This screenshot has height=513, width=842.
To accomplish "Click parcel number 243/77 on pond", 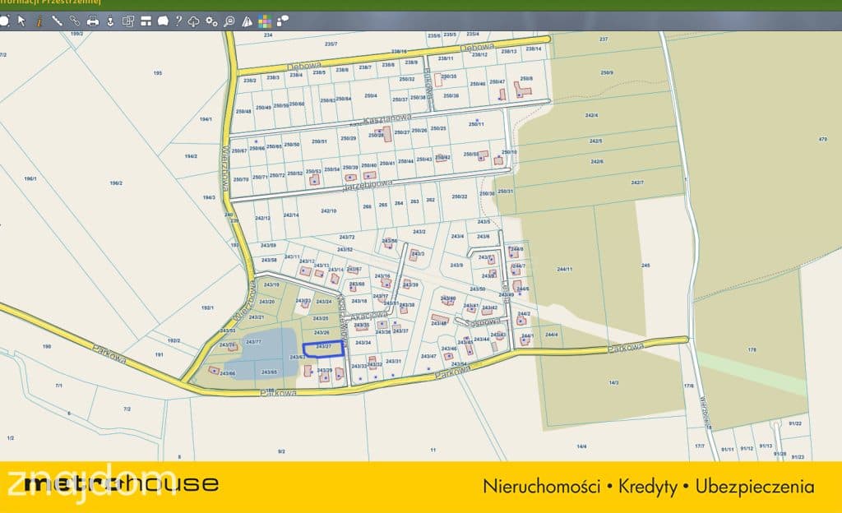I will (253, 342).
